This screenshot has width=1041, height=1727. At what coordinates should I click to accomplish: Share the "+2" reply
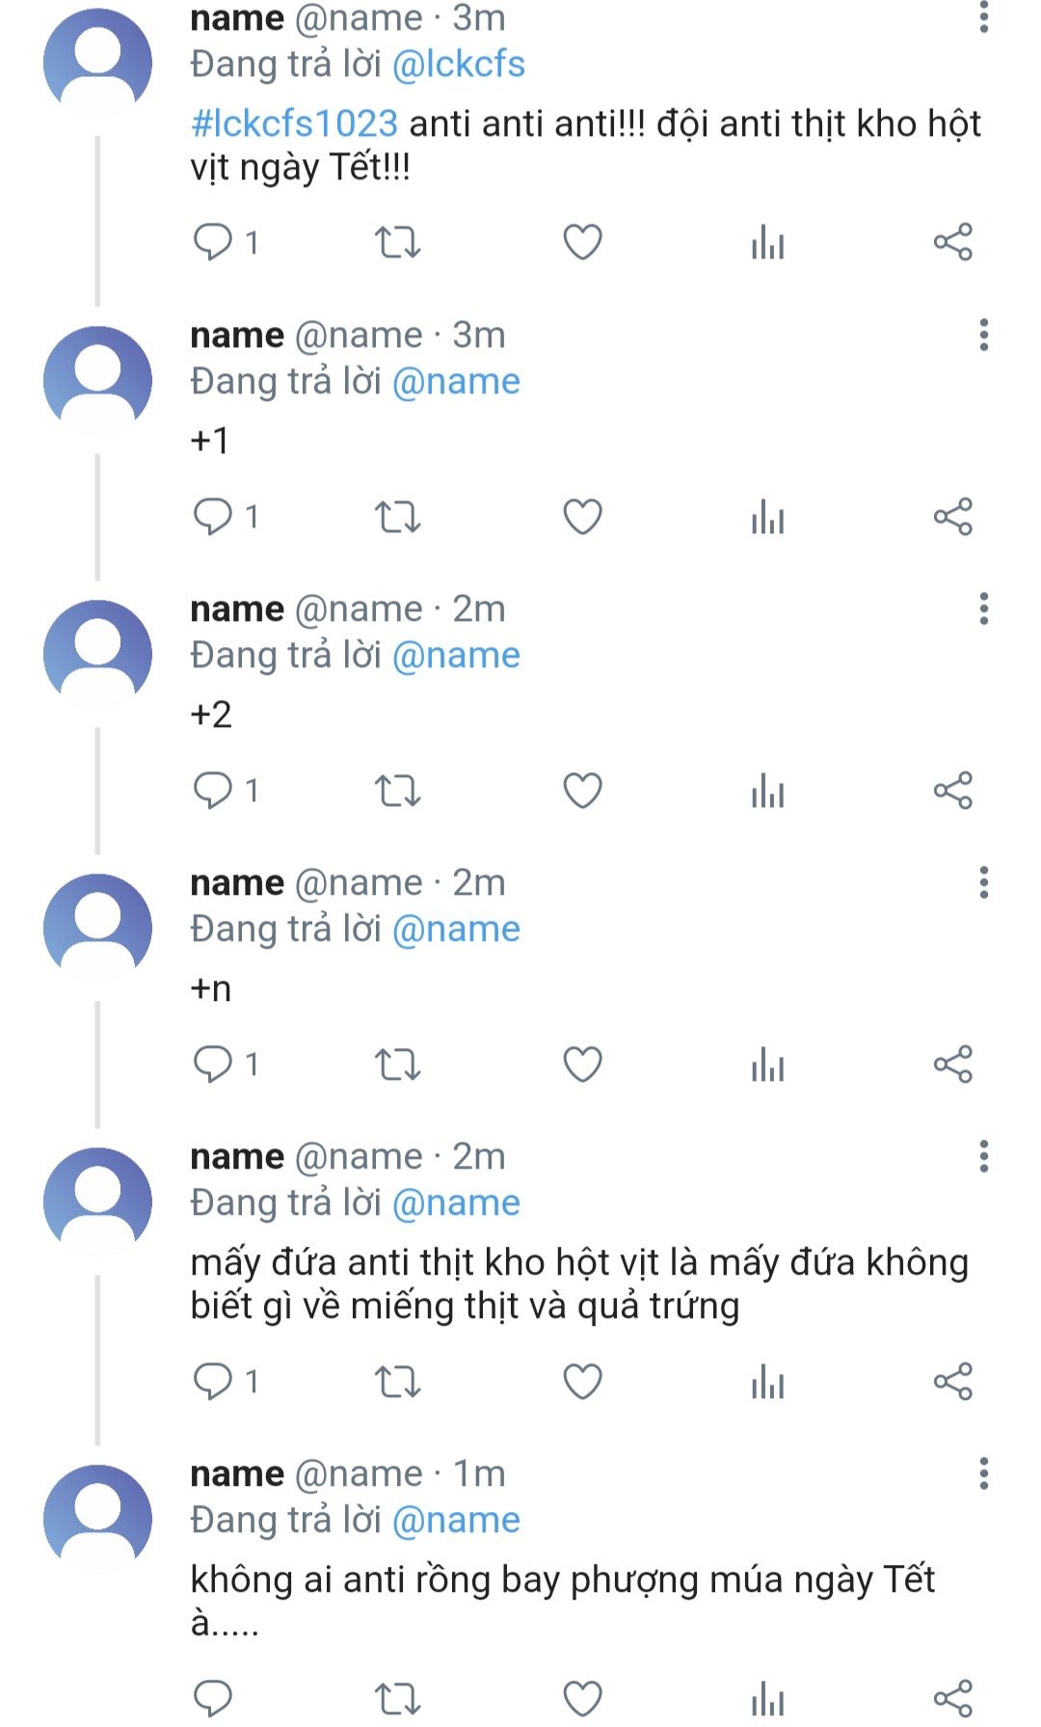[952, 791]
